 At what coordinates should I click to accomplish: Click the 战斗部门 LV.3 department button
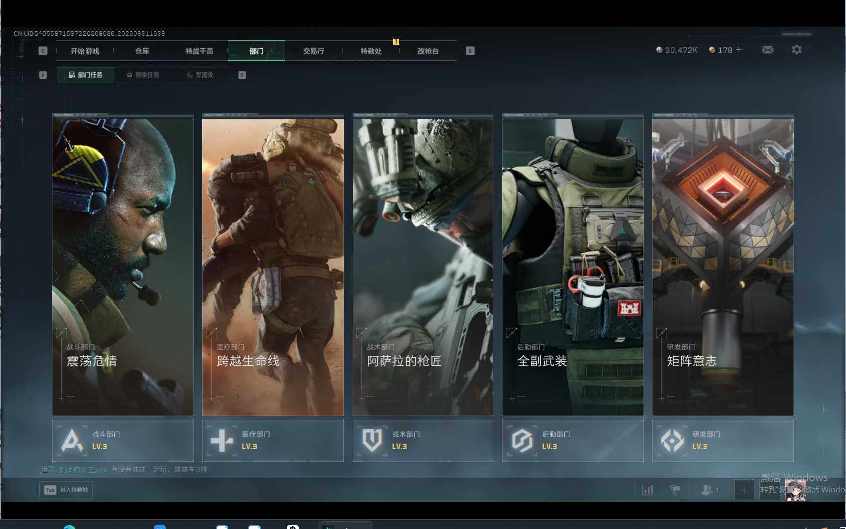click(123, 440)
